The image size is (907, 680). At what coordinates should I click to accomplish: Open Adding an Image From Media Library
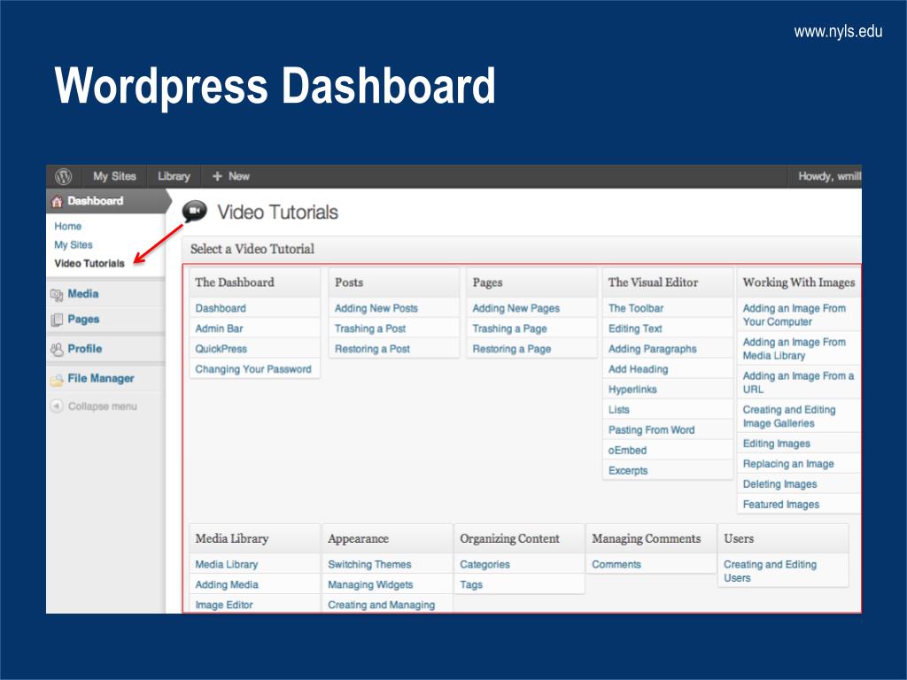click(794, 349)
